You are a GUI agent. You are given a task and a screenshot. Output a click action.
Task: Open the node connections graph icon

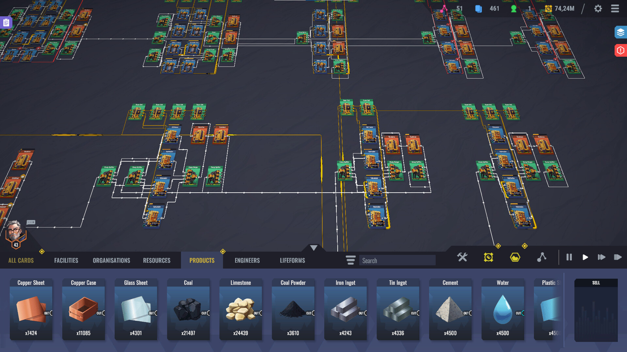tap(542, 257)
